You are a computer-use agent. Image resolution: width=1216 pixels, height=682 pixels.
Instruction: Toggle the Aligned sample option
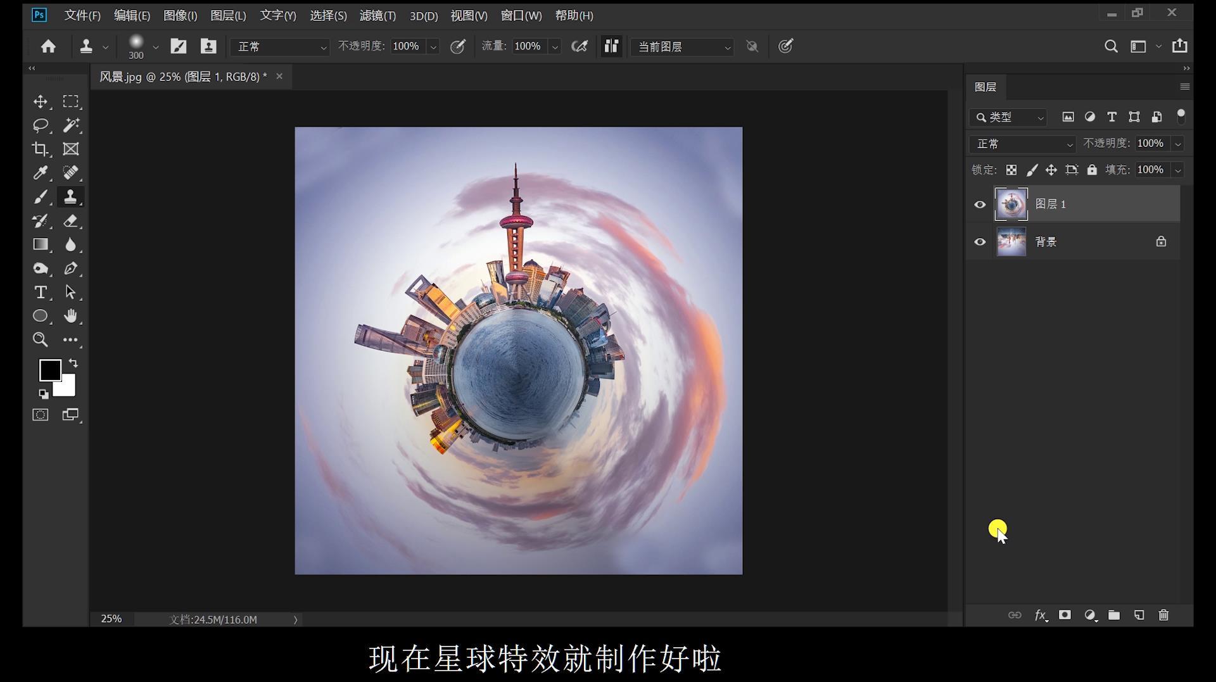(x=611, y=46)
